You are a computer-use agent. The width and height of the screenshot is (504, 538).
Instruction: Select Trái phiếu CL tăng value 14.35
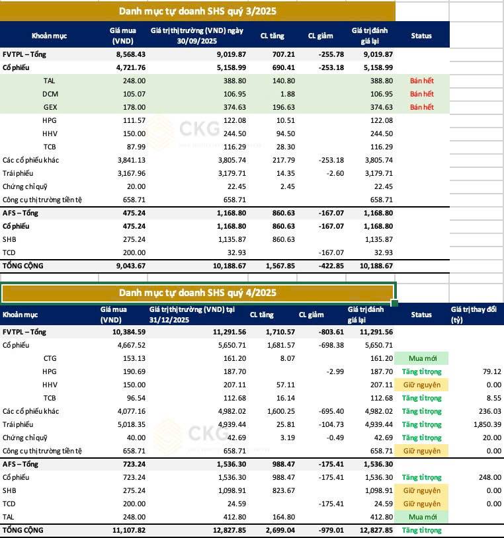point(286,174)
